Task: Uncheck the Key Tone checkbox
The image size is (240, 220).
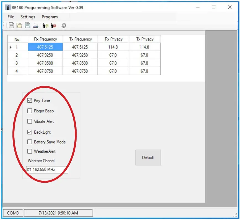Action: [x=30, y=100]
